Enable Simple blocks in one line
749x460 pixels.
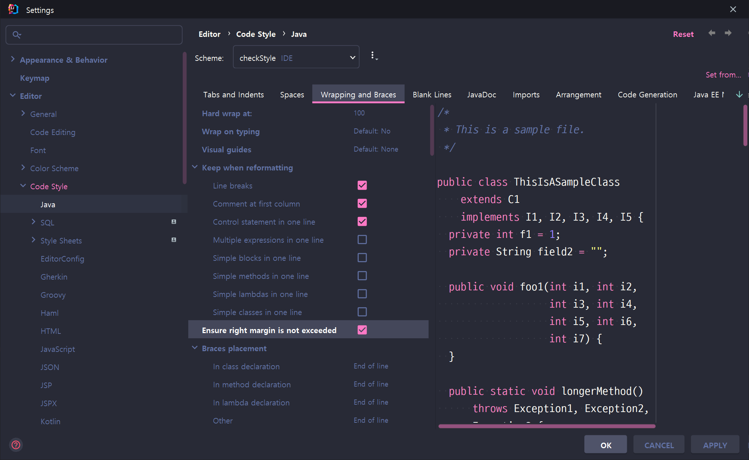click(362, 257)
